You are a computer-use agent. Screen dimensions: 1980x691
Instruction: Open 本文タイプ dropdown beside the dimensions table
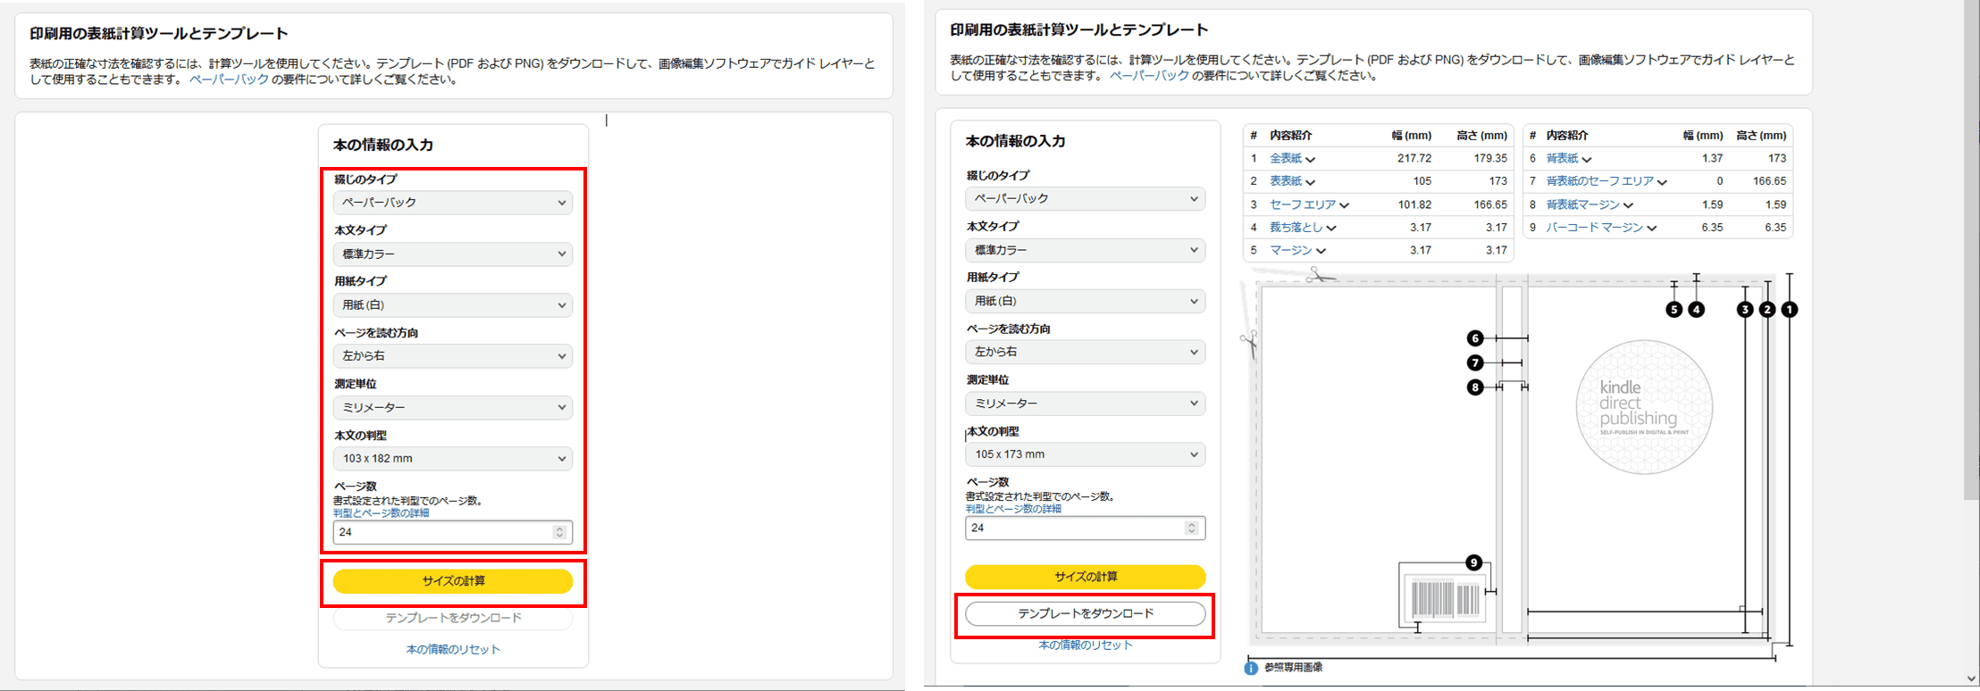(1085, 251)
